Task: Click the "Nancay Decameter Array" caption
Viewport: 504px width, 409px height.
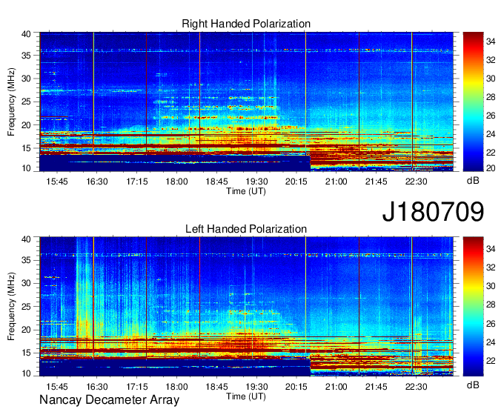Action: click(109, 399)
